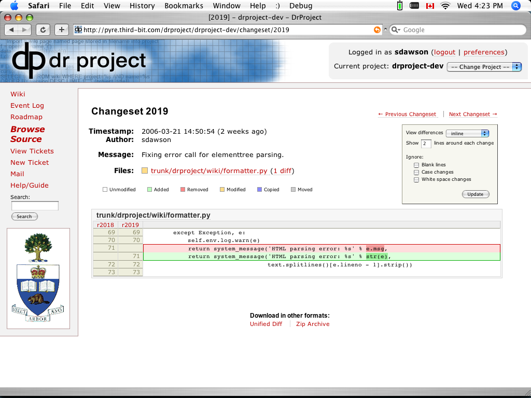
Task: Open the Google search magnifier dropdown
Action: (x=395, y=30)
